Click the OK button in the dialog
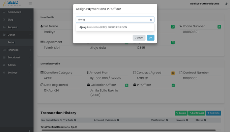This screenshot has width=230, height=132. click(x=151, y=38)
